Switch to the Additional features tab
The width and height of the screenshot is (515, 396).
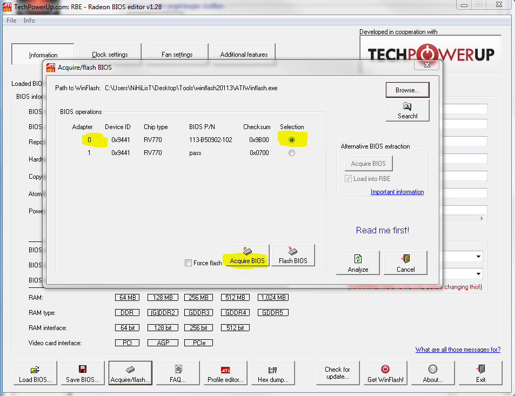coord(244,54)
